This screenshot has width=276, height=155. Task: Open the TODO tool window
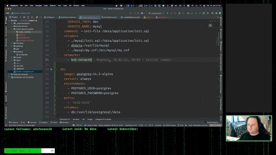[54, 122]
